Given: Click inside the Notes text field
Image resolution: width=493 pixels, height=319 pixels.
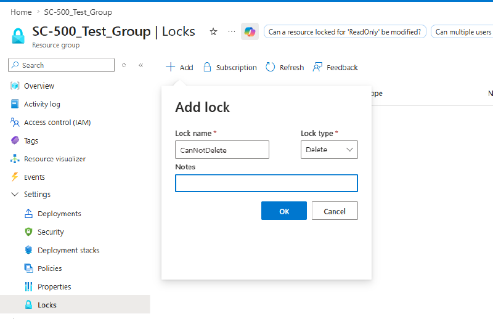Looking at the screenshot, I should coord(266,183).
